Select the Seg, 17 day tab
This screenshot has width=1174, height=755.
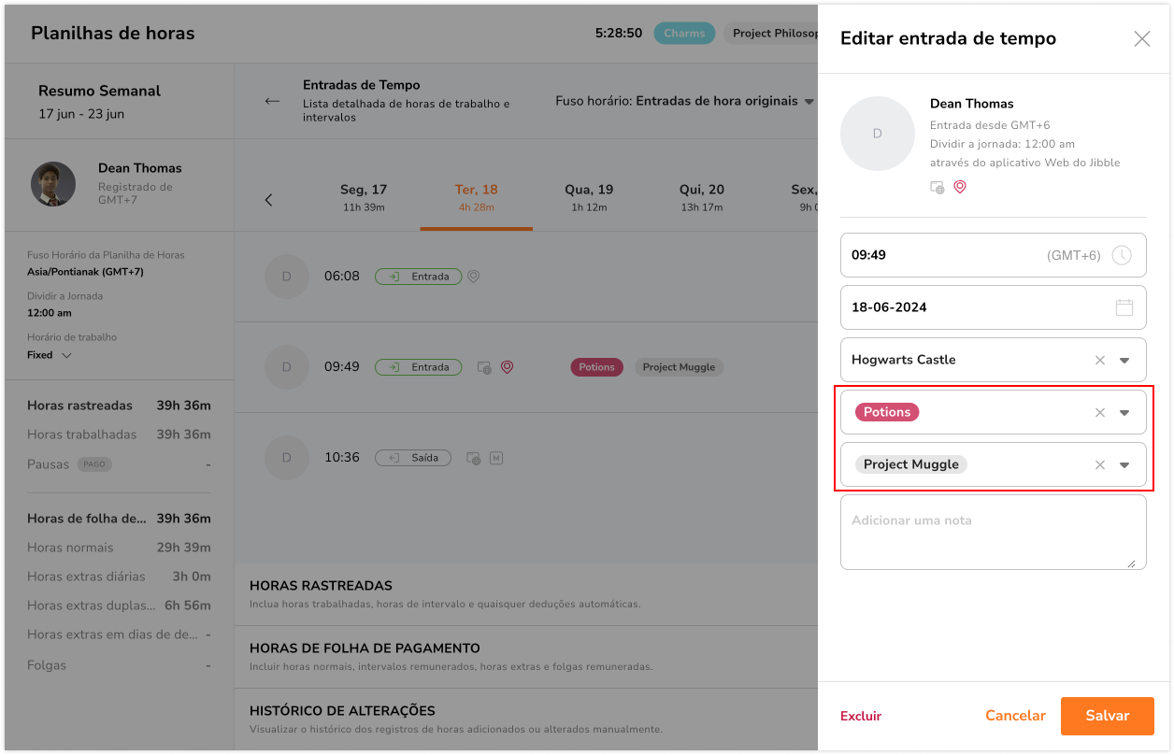point(364,197)
